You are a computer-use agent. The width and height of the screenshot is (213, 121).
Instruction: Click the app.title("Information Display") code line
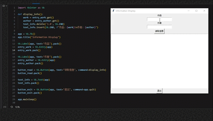39,37
